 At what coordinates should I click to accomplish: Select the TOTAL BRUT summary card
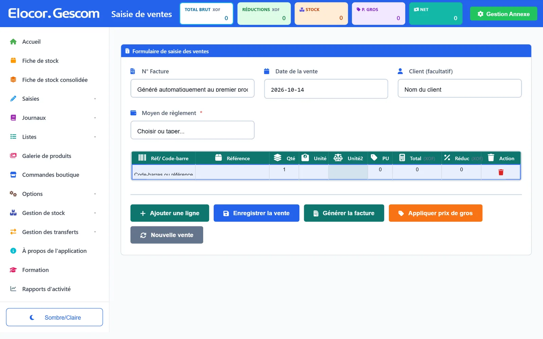pyautogui.click(x=206, y=14)
